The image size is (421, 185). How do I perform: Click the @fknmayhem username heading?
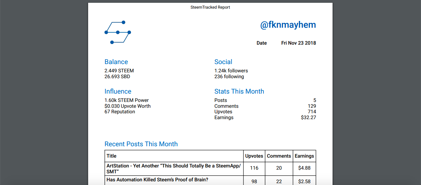click(x=288, y=25)
